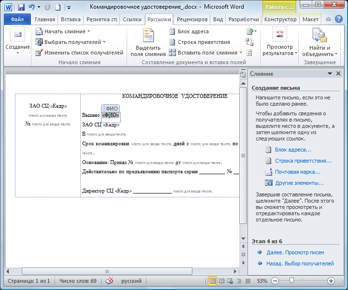
Task: Click the Next Page double-arrow button
Action: 243,263
